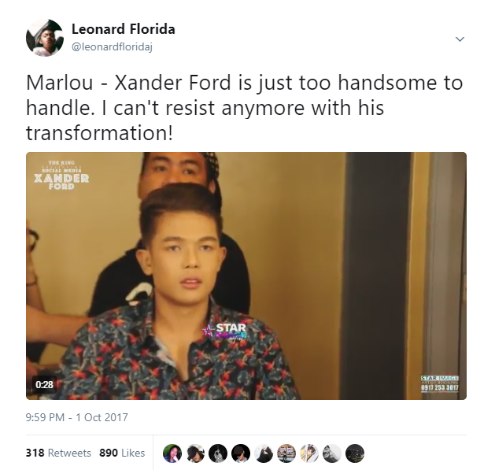Image resolution: width=495 pixels, height=470 pixels.
Task: Expand the tweet options chevron
Action: (460, 39)
